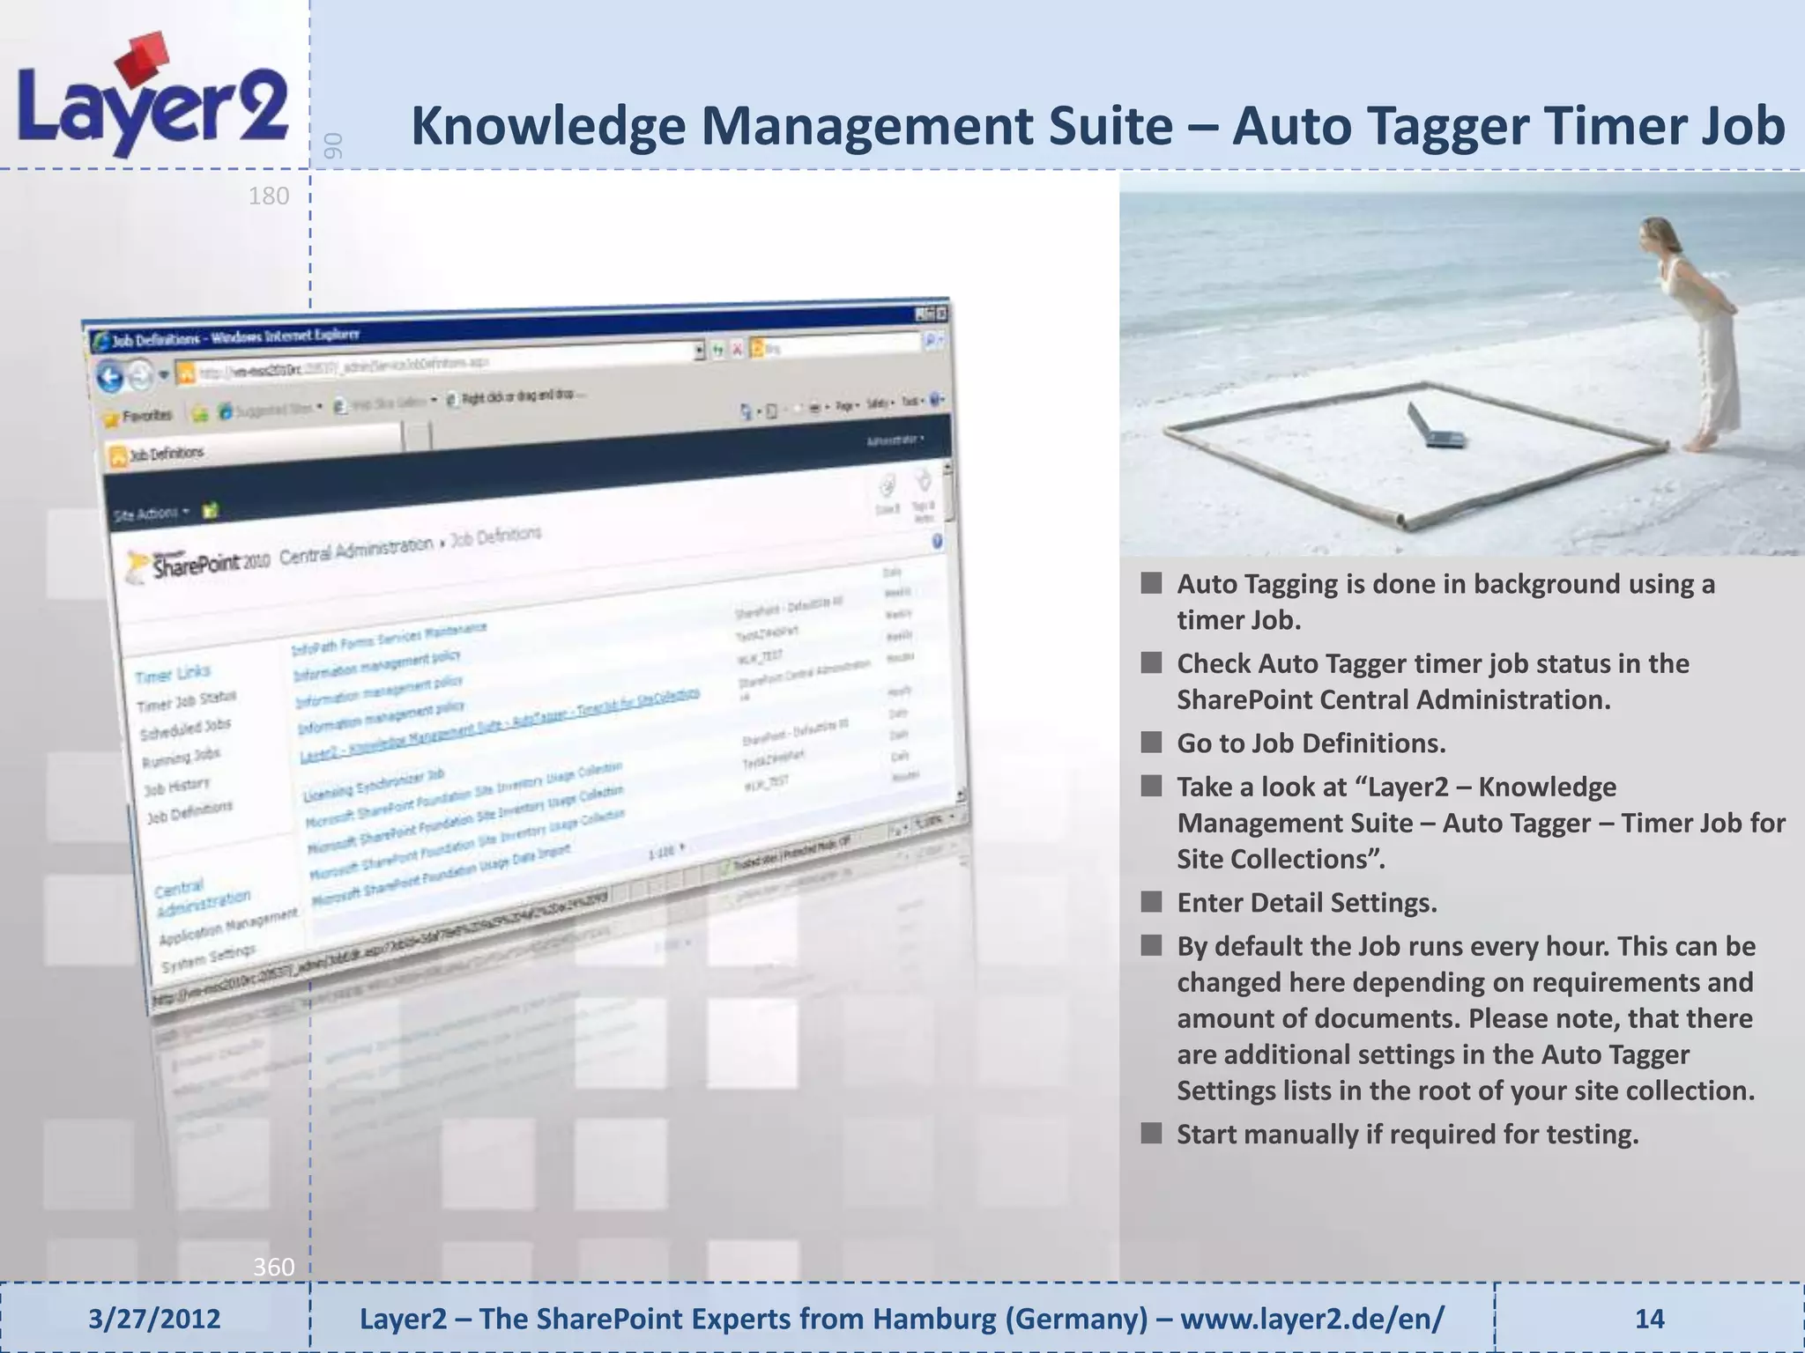Open the zoom level dropdown in status bar

tap(938, 819)
